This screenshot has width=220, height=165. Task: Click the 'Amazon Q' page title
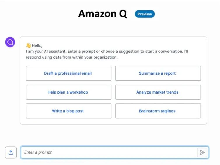pos(103,14)
